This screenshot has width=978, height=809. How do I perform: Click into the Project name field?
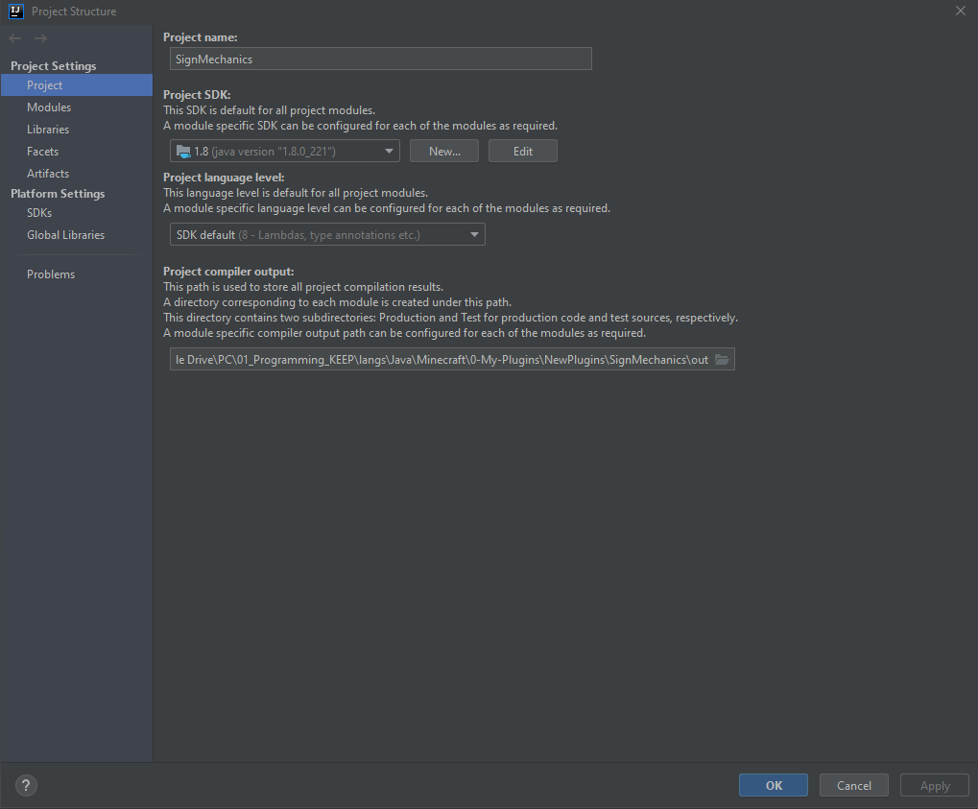click(380, 59)
